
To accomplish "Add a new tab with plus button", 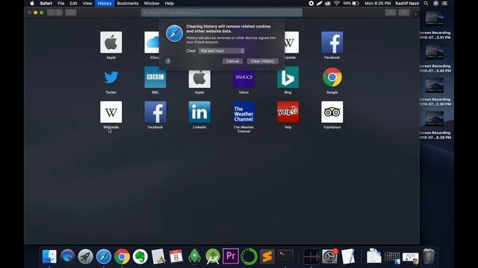I will pos(415,14).
